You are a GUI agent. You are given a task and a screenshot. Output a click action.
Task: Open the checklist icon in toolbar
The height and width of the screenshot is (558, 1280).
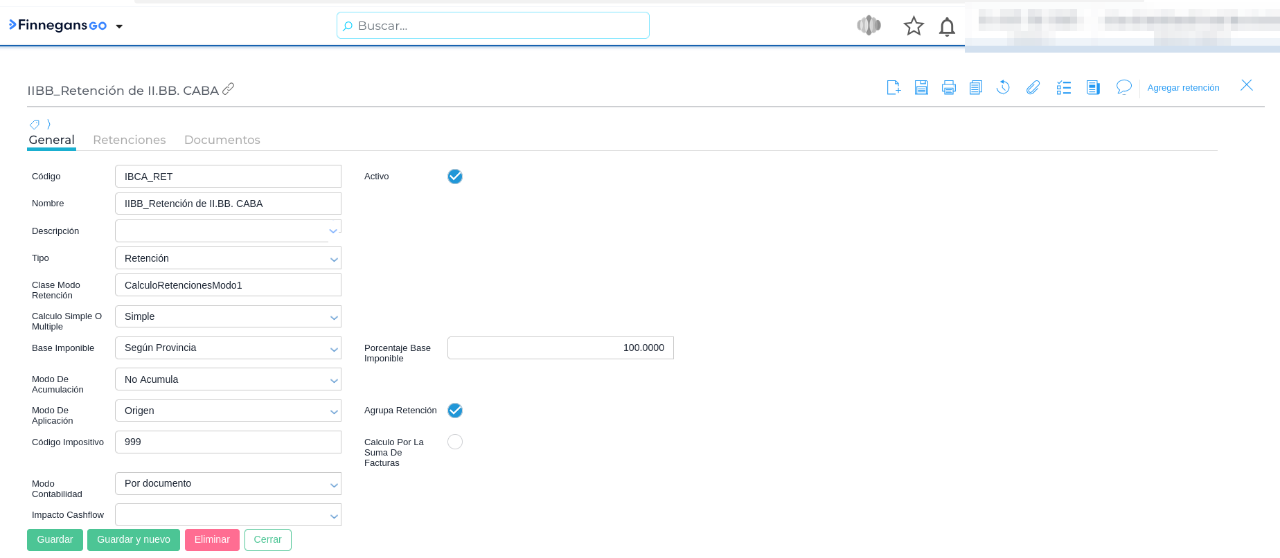click(1064, 87)
